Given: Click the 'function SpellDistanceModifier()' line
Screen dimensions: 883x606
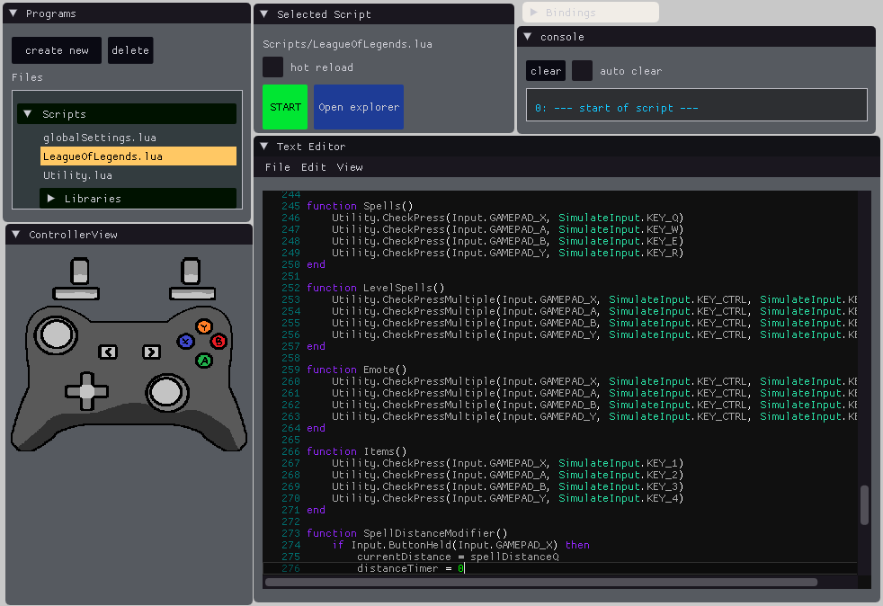Looking at the screenshot, I should tap(407, 533).
